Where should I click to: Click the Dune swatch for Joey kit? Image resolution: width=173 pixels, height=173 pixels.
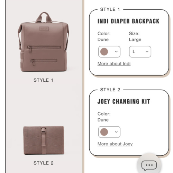point(104,132)
